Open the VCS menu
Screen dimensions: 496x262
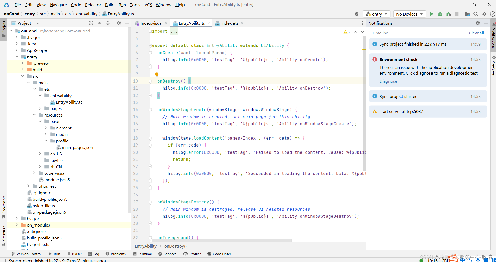(148, 5)
